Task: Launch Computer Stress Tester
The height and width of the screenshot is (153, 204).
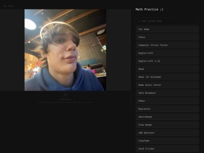Action: [x=167, y=45]
